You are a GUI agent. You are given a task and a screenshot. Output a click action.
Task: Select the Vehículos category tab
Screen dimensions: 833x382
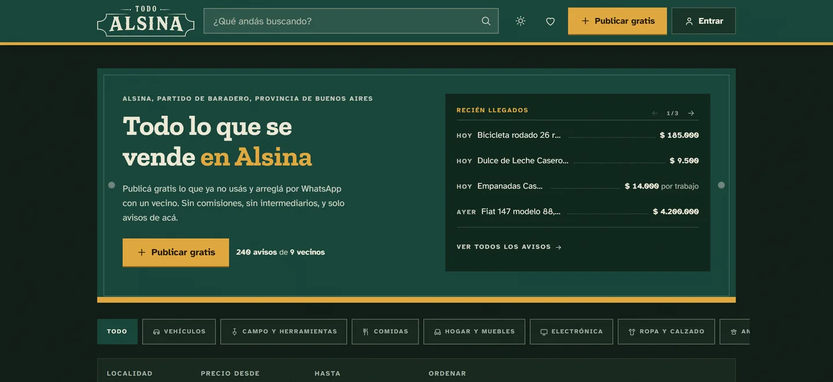pos(179,332)
